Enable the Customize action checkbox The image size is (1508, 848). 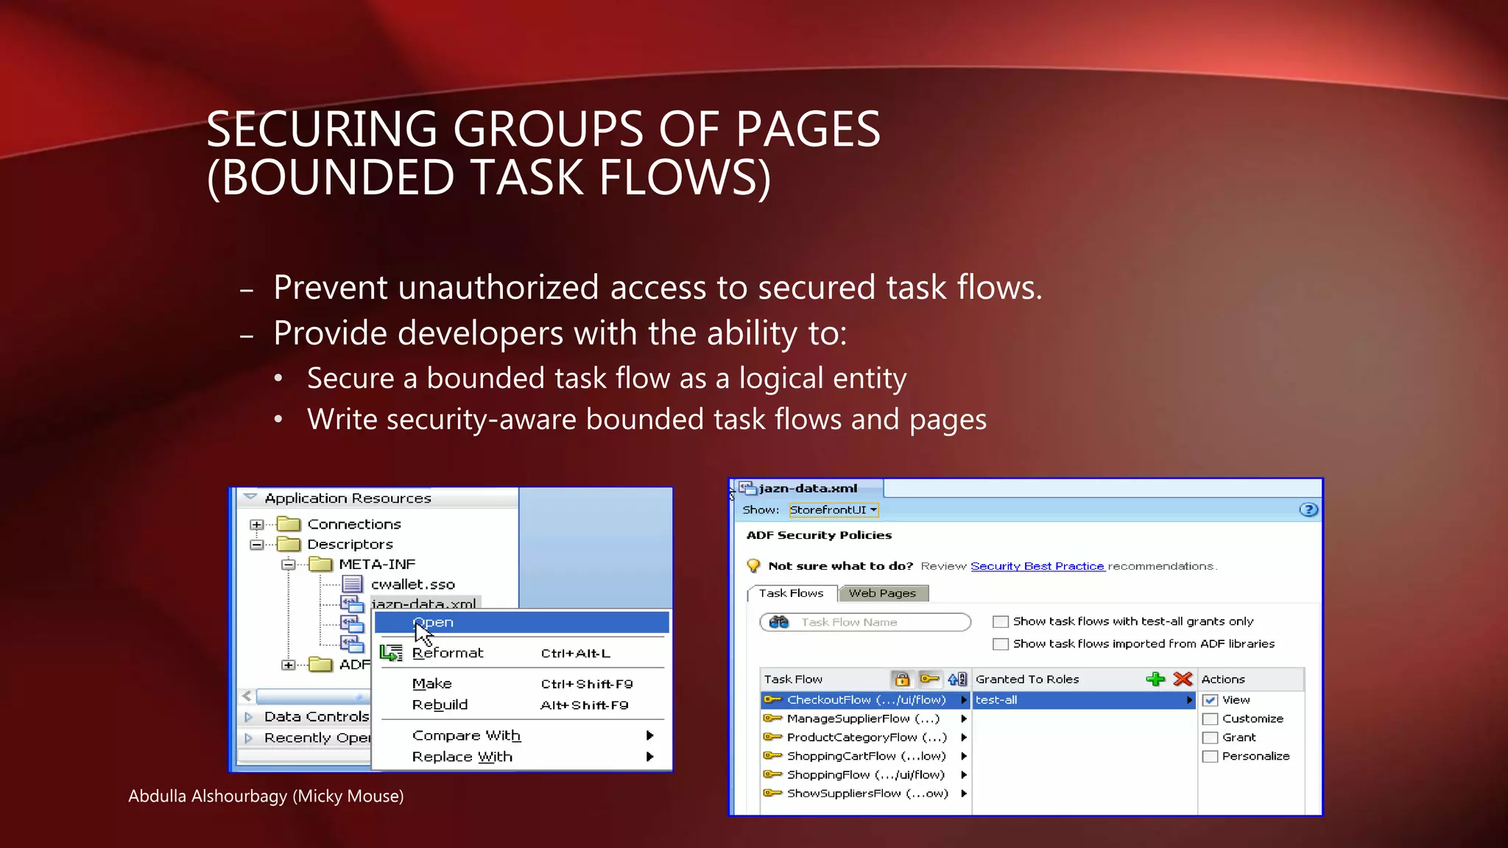[1210, 719]
